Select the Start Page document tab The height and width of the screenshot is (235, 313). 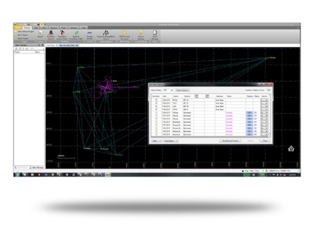tap(50, 46)
